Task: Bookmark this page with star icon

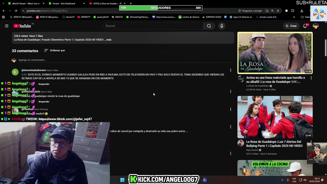Action: pos(278,11)
